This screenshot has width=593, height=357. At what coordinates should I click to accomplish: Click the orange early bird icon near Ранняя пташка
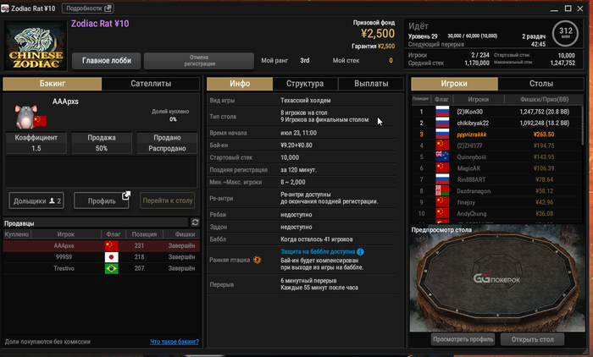[x=258, y=260]
